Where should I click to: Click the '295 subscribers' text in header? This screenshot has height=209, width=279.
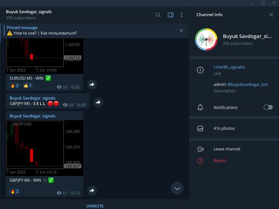click(21, 18)
